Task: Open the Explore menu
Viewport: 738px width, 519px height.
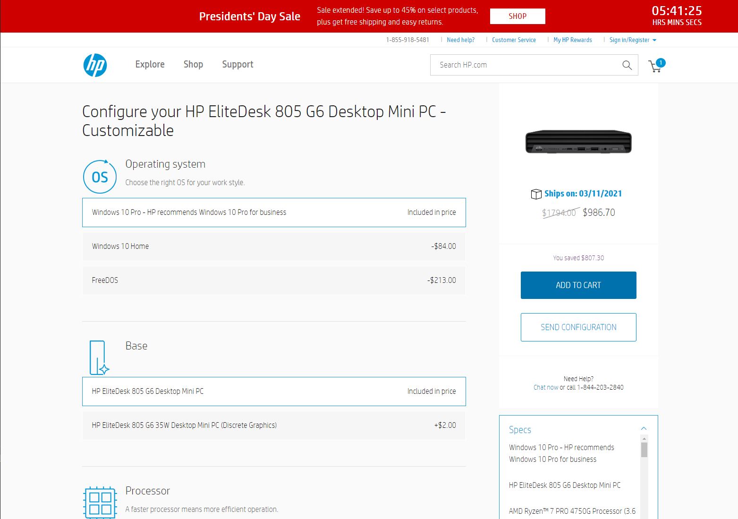Action: 150,65
